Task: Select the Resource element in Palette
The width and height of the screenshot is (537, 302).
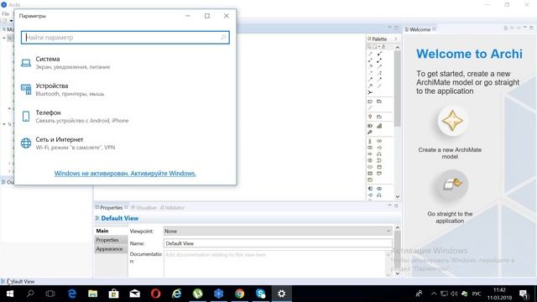Action: pos(370,126)
